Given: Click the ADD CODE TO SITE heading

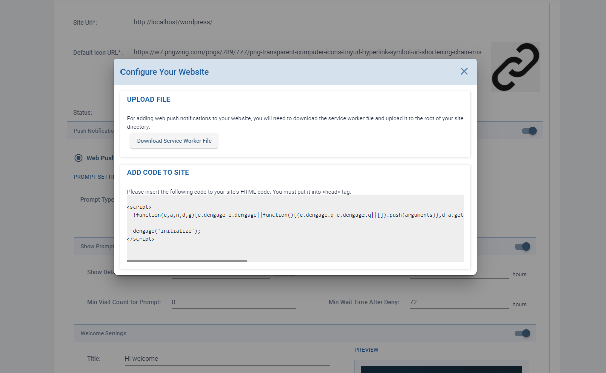Looking at the screenshot, I should (158, 172).
